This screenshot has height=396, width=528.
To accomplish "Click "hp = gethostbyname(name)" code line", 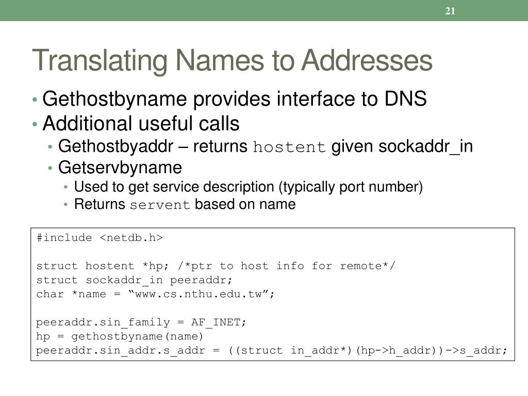I will tap(120, 336).
